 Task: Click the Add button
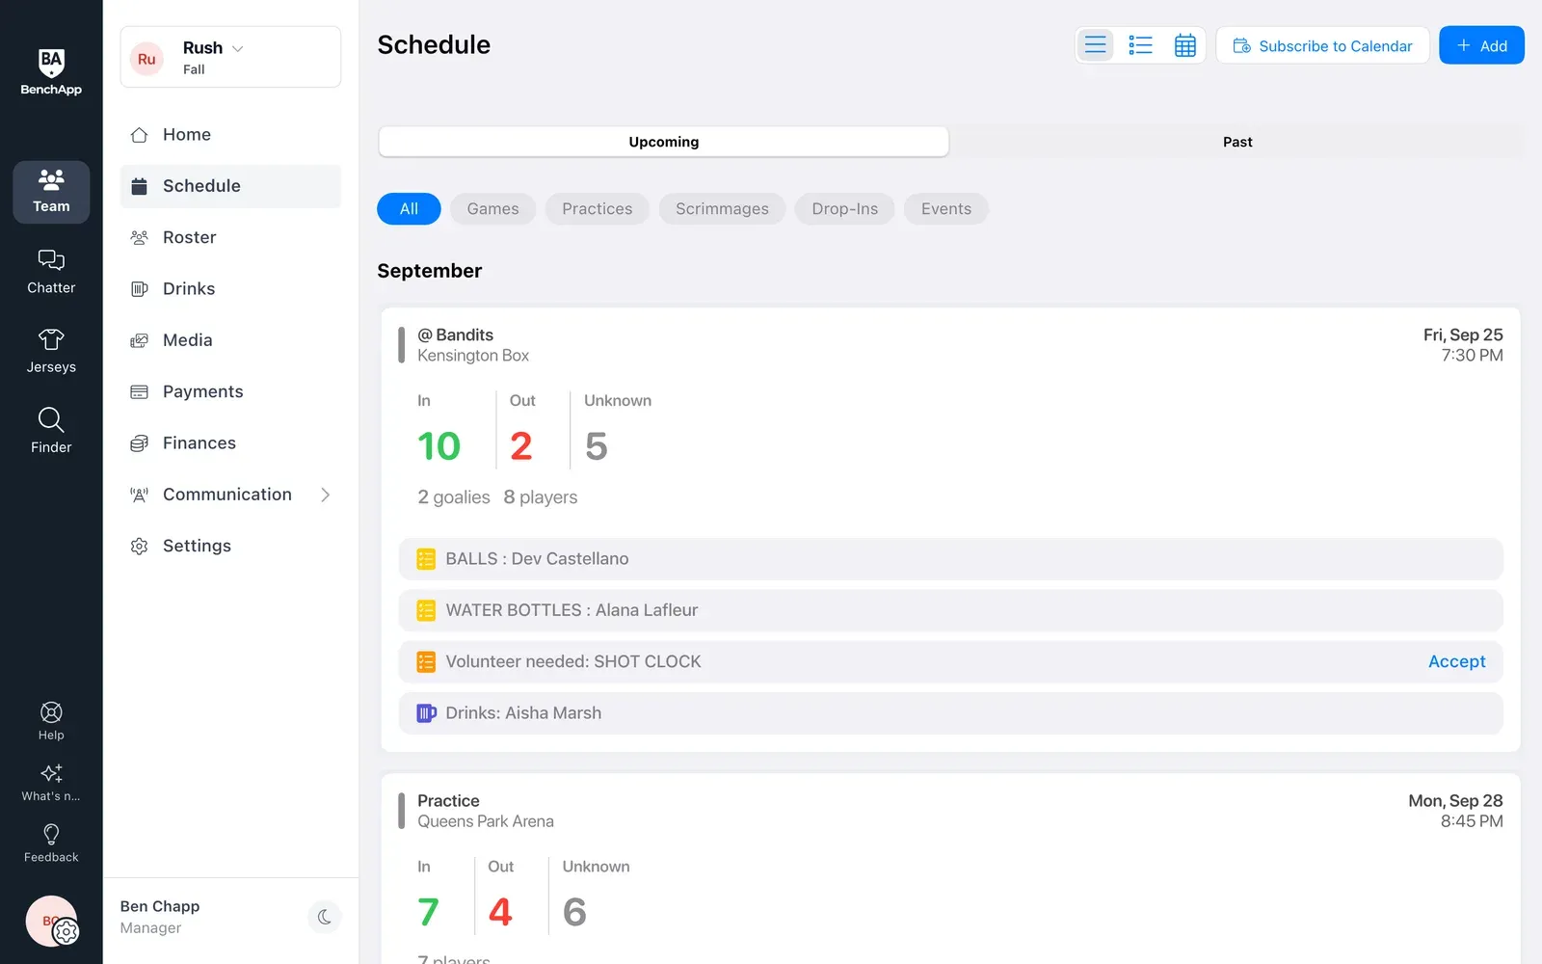(x=1481, y=45)
